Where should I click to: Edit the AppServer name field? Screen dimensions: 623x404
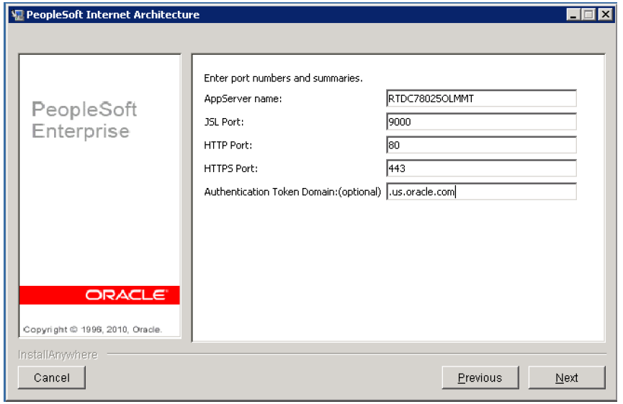click(481, 99)
